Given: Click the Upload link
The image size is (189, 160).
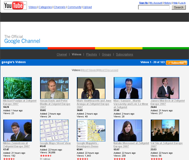Looking at the screenshot, I should pyautogui.click(x=87, y=7).
